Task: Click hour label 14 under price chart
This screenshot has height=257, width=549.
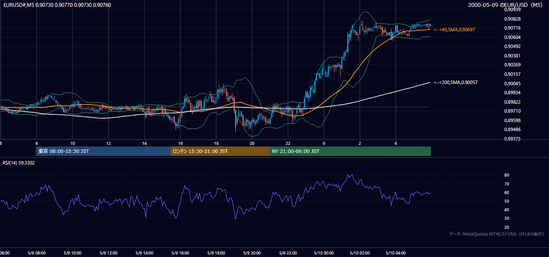Action: (145, 143)
